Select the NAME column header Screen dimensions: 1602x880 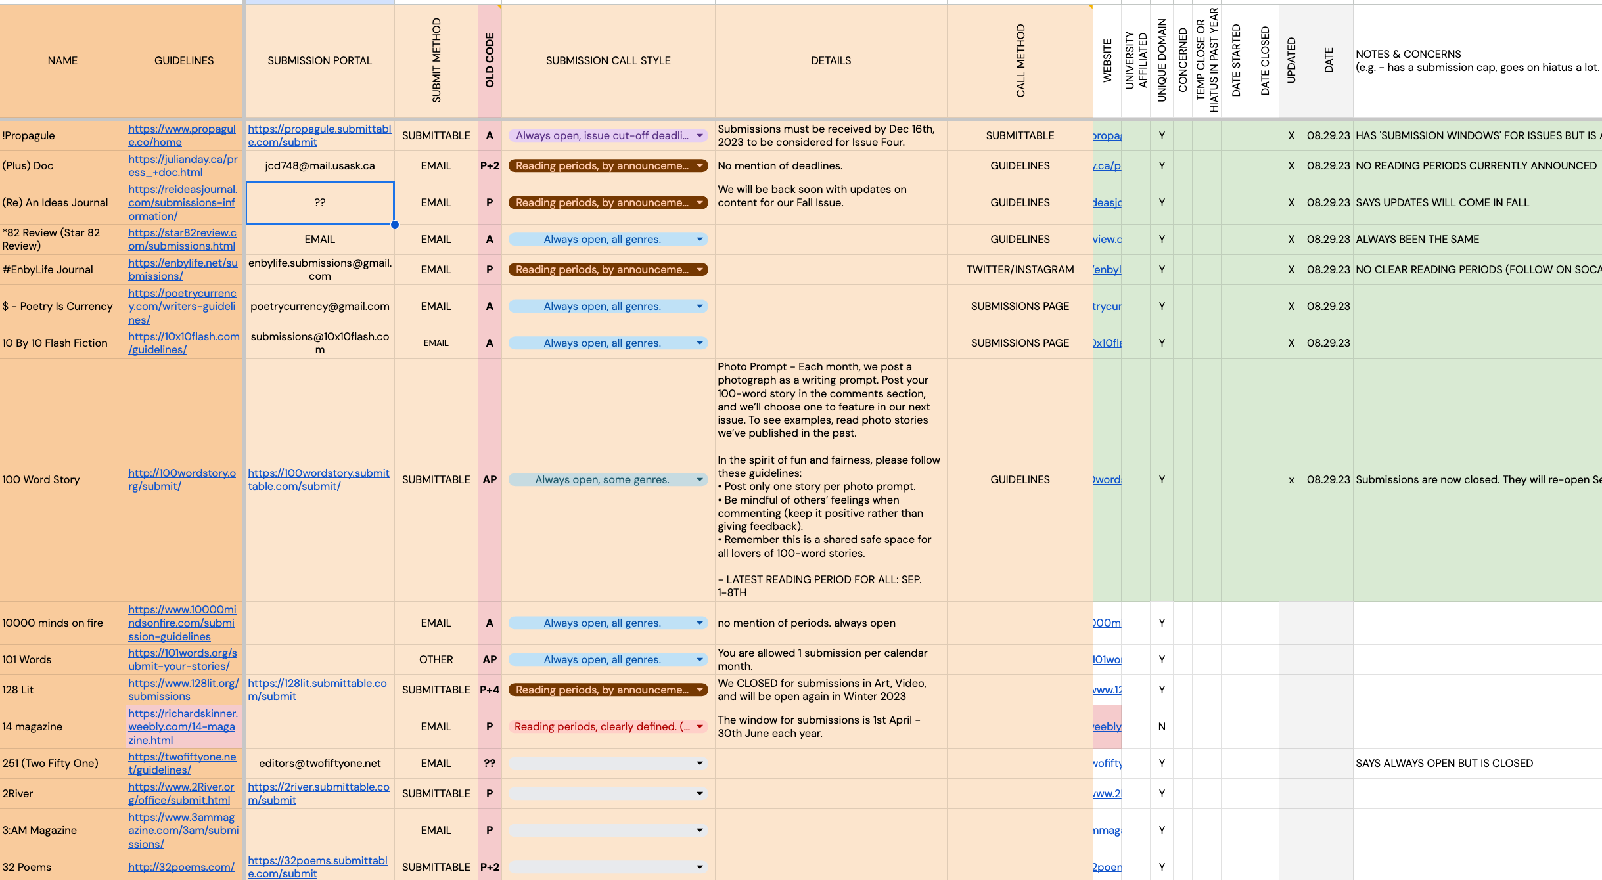pos(62,60)
